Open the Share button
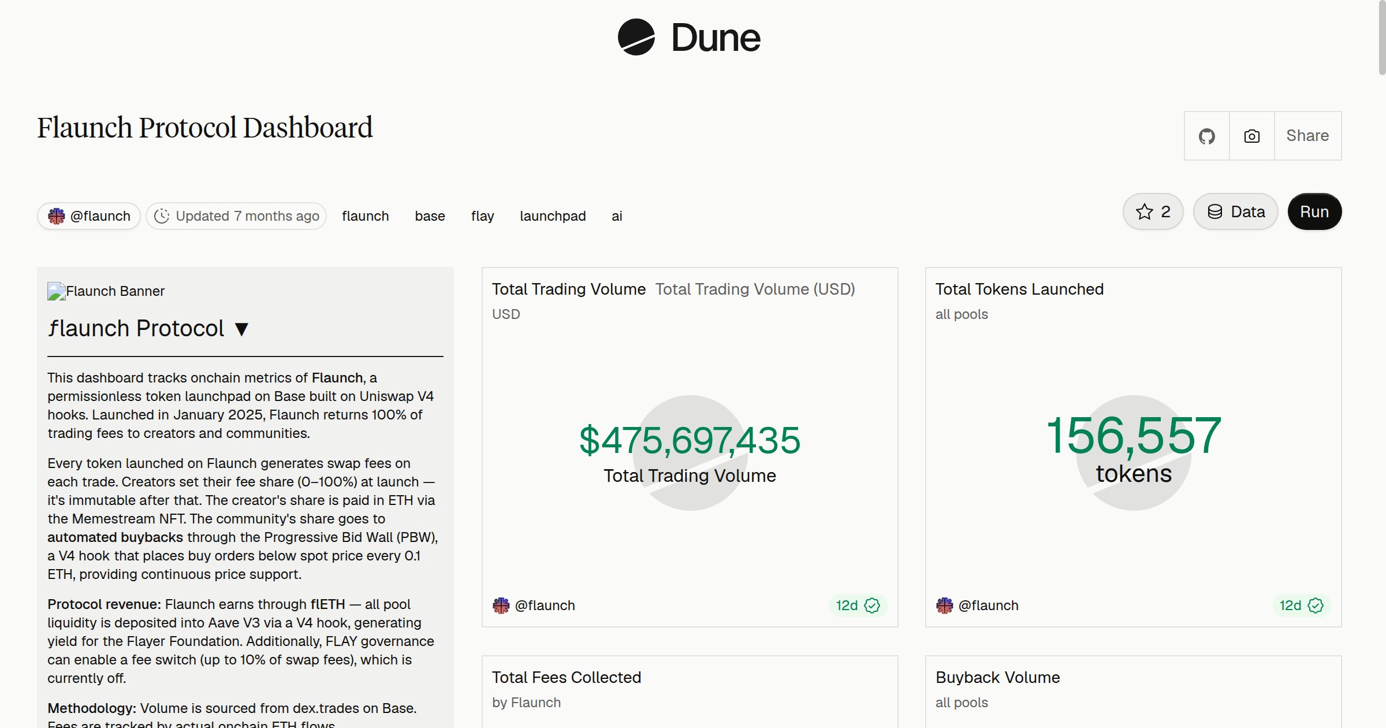This screenshot has width=1386, height=728. tap(1307, 136)
